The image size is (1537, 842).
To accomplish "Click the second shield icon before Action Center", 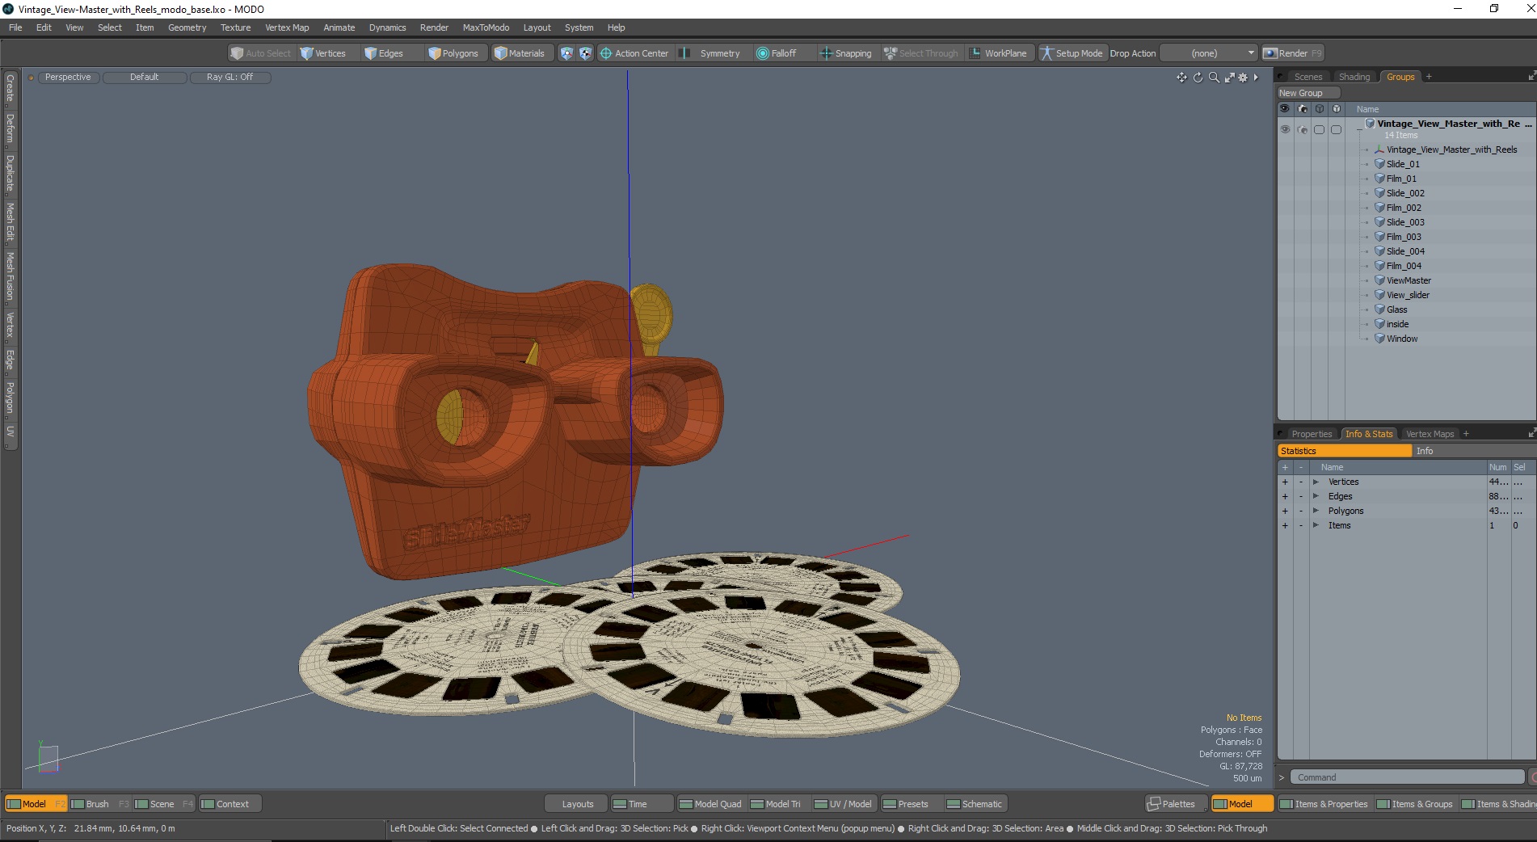I will coord(585,53).
